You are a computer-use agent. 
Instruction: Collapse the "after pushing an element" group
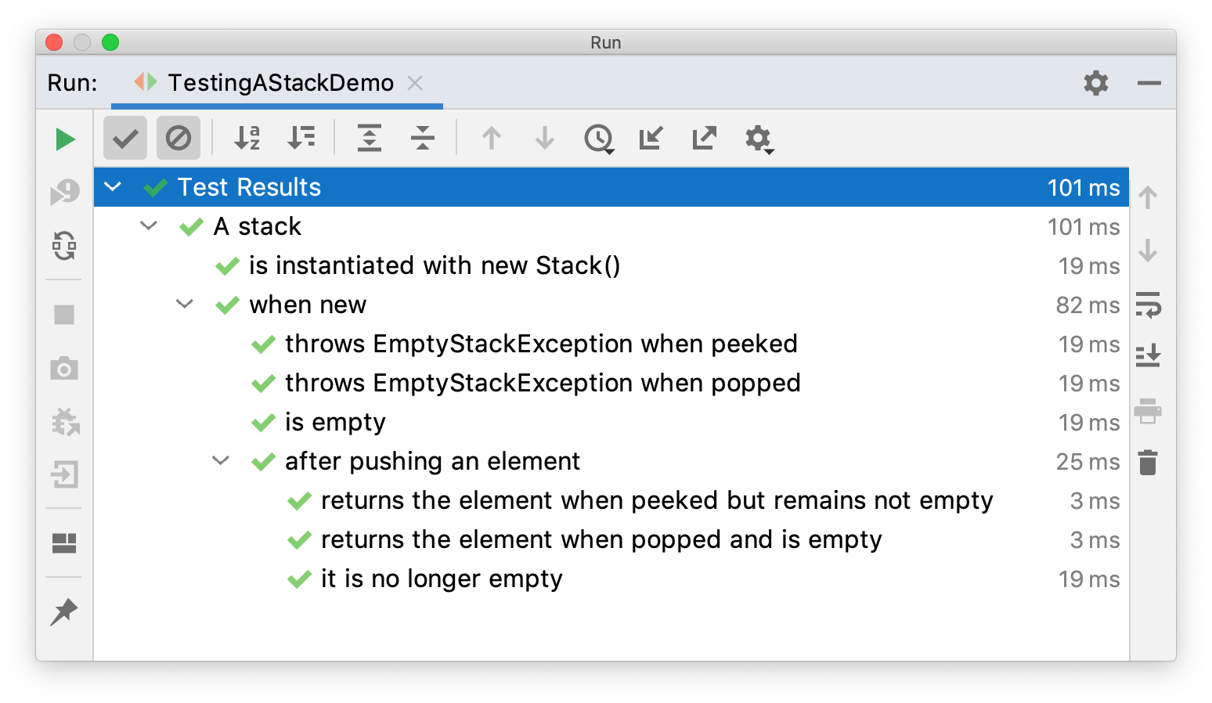click(x=220, y=461)
